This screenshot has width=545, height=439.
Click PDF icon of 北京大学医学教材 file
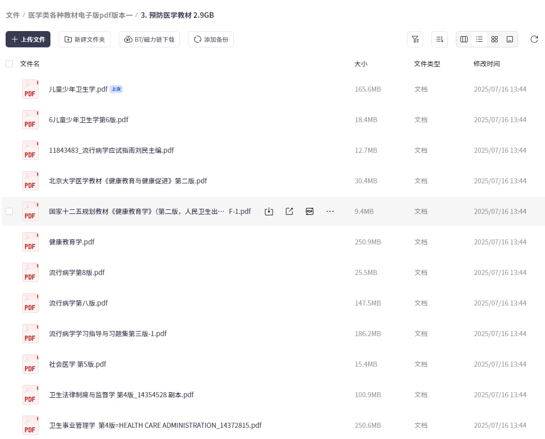pos(30,181)
